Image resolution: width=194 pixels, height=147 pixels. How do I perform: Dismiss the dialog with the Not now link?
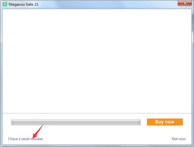coord(179,139)
